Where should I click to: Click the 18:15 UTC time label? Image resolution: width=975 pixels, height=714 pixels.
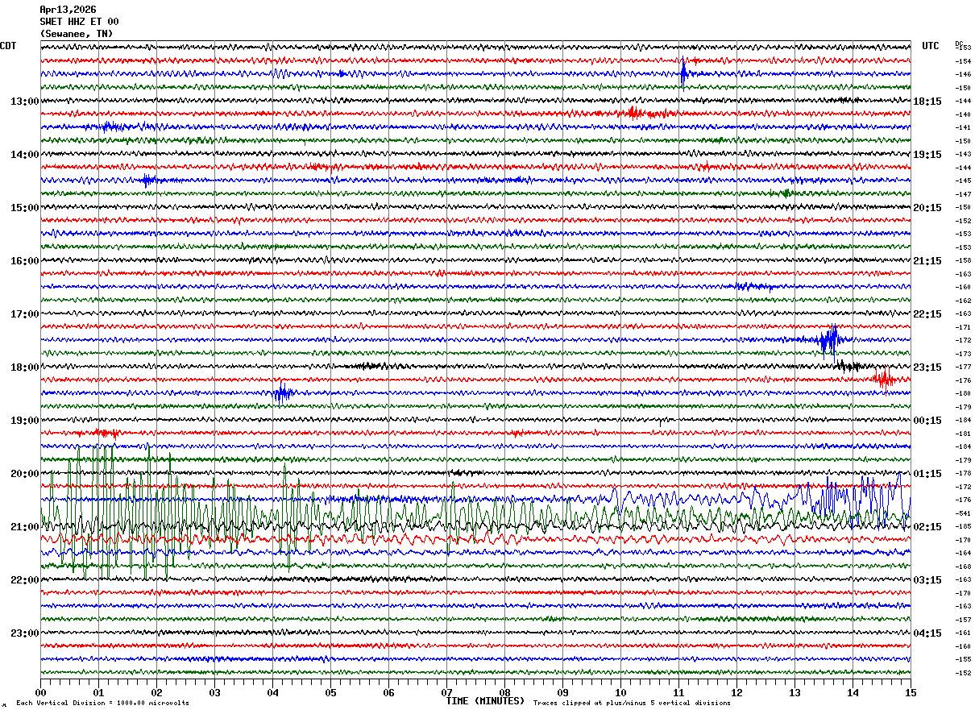[927, 102]
